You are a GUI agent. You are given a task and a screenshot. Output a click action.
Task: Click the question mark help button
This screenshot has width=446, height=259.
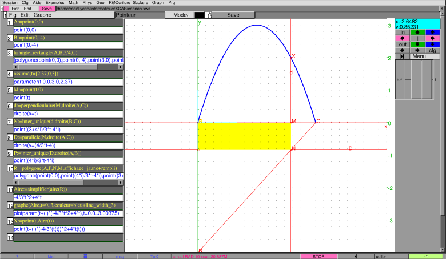[x=17, y=257]
